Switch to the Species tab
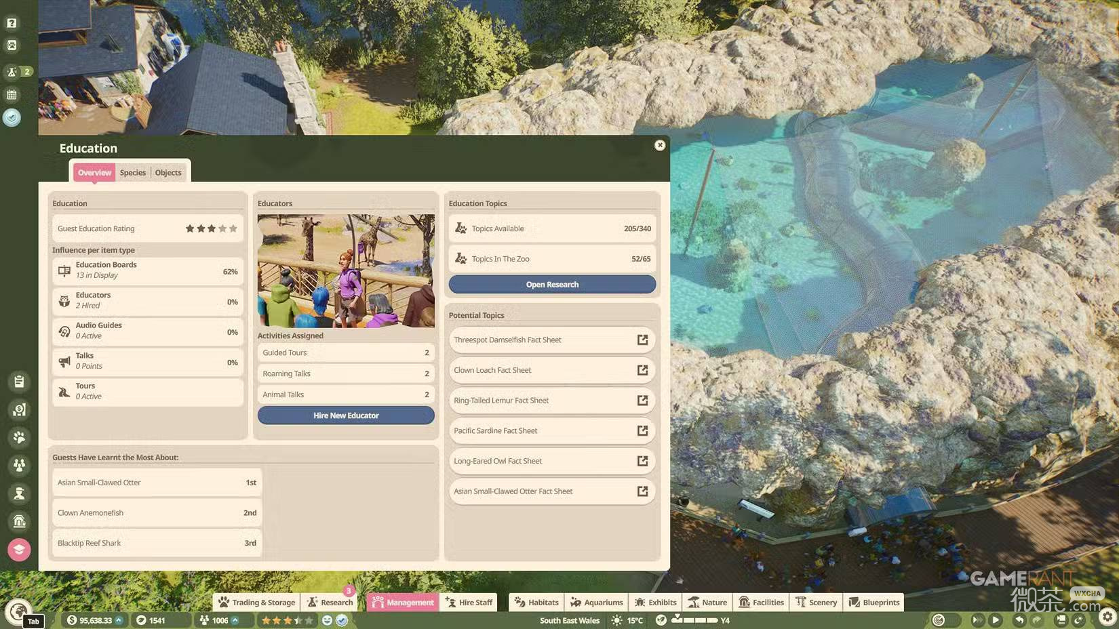 coord(133,173)
